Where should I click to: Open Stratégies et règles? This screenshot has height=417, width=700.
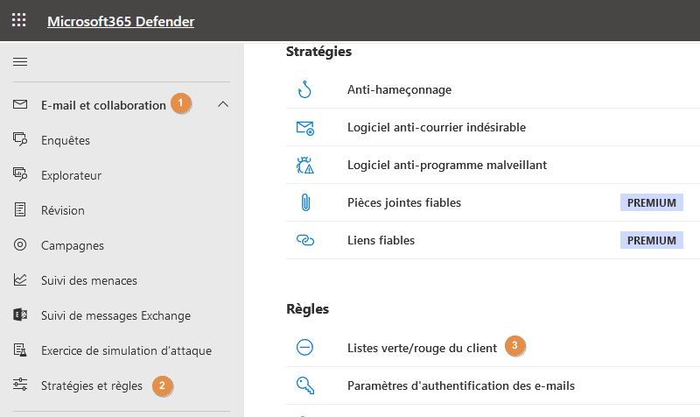coord(92,385)
